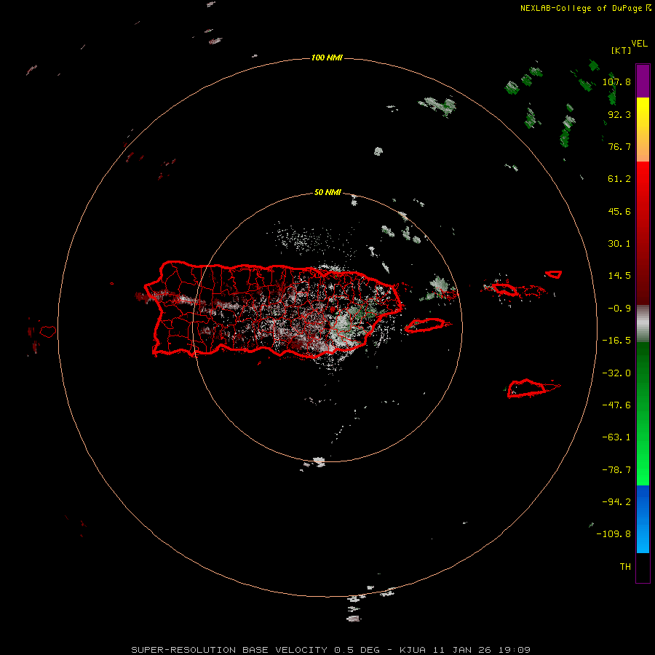Click the NEXLAB-College of DuPage credit text
Screen dimensions: 655x655
pos(585,8)
